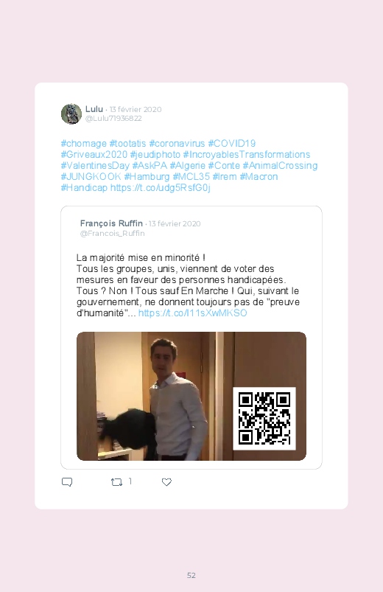Image resolution: width=383 pixels, height=592 pixels.
Task: Click the #Handicap hashtag
Action: point(84,188)
